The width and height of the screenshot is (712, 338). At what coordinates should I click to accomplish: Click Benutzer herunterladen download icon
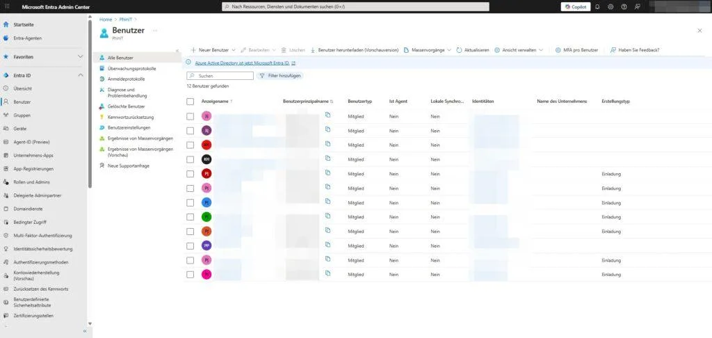tap(314, 50)
